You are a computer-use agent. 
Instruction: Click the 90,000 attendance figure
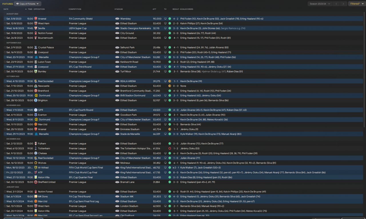[x=157, y=19]
